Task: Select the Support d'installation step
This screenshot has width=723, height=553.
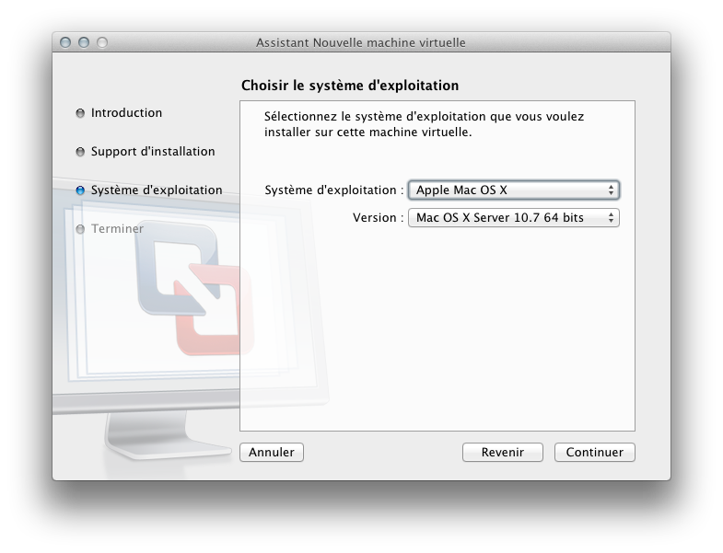Action: (153, 152)
